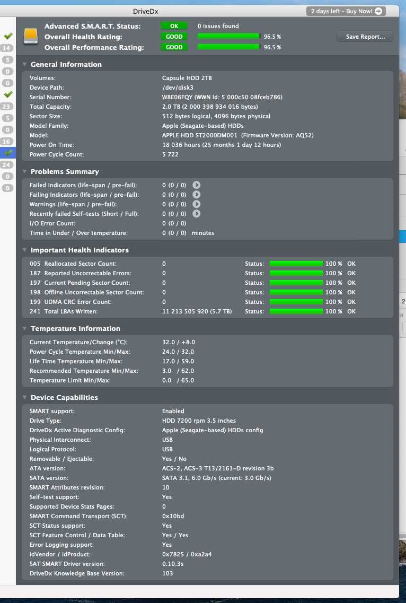Screen dimensions: 406x603
Task: Open details arrow next to Warnings row
Action: [197, 204]
